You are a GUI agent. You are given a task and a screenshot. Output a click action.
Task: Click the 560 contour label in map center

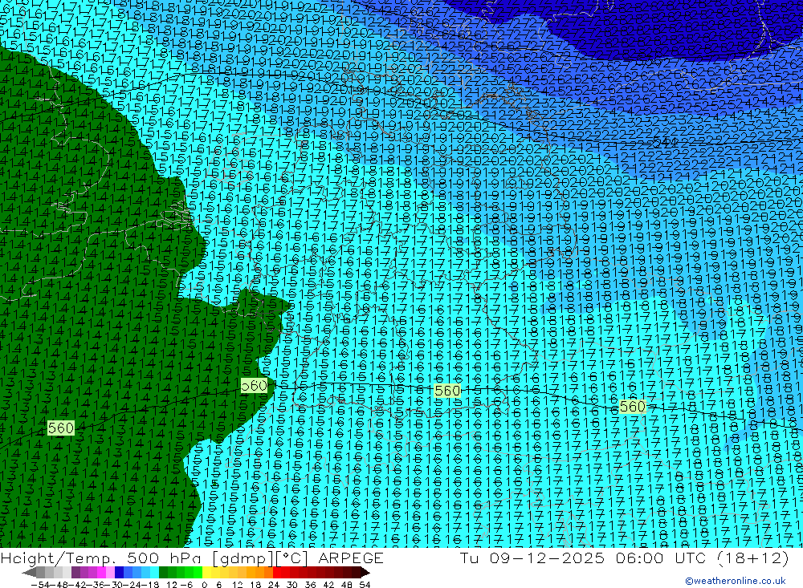coord(447,391)
